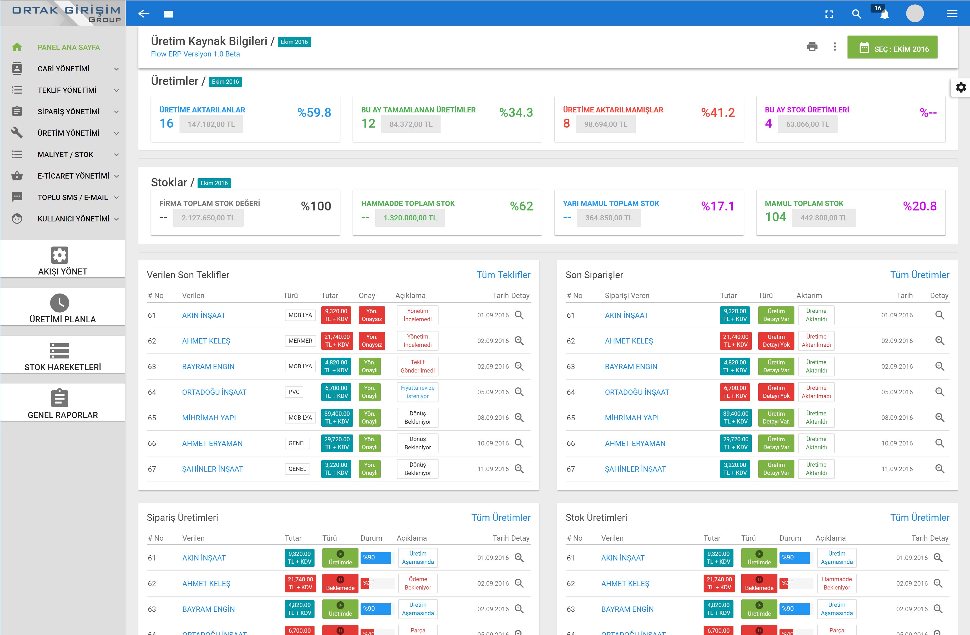Click the ÜRETİMİ PLANLA clock tile
Screen dimensions: 970x635
(63, 307)
